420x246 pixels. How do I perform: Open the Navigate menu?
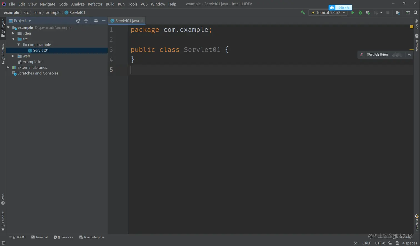[x=47, y=4]
